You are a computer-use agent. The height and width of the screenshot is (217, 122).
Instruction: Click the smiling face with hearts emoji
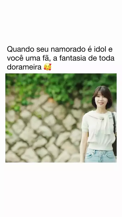pos(48,67)
